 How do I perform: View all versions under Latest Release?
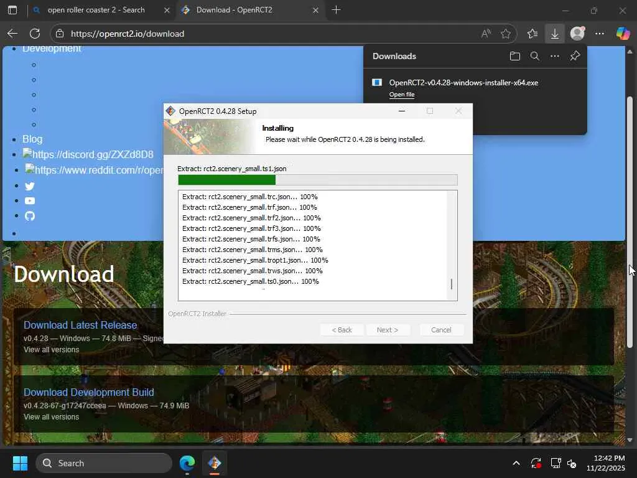tap(51, 350)
